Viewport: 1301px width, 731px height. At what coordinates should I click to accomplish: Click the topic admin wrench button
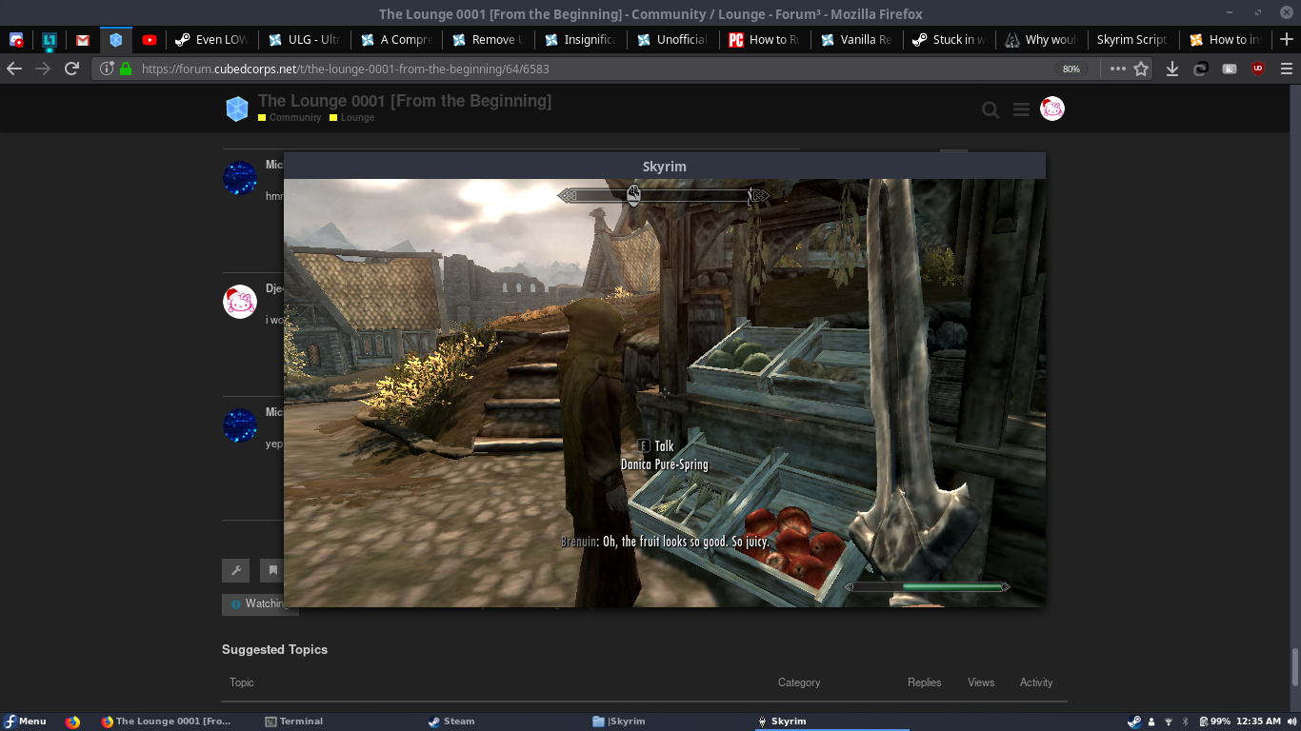(x=236, y=570)
